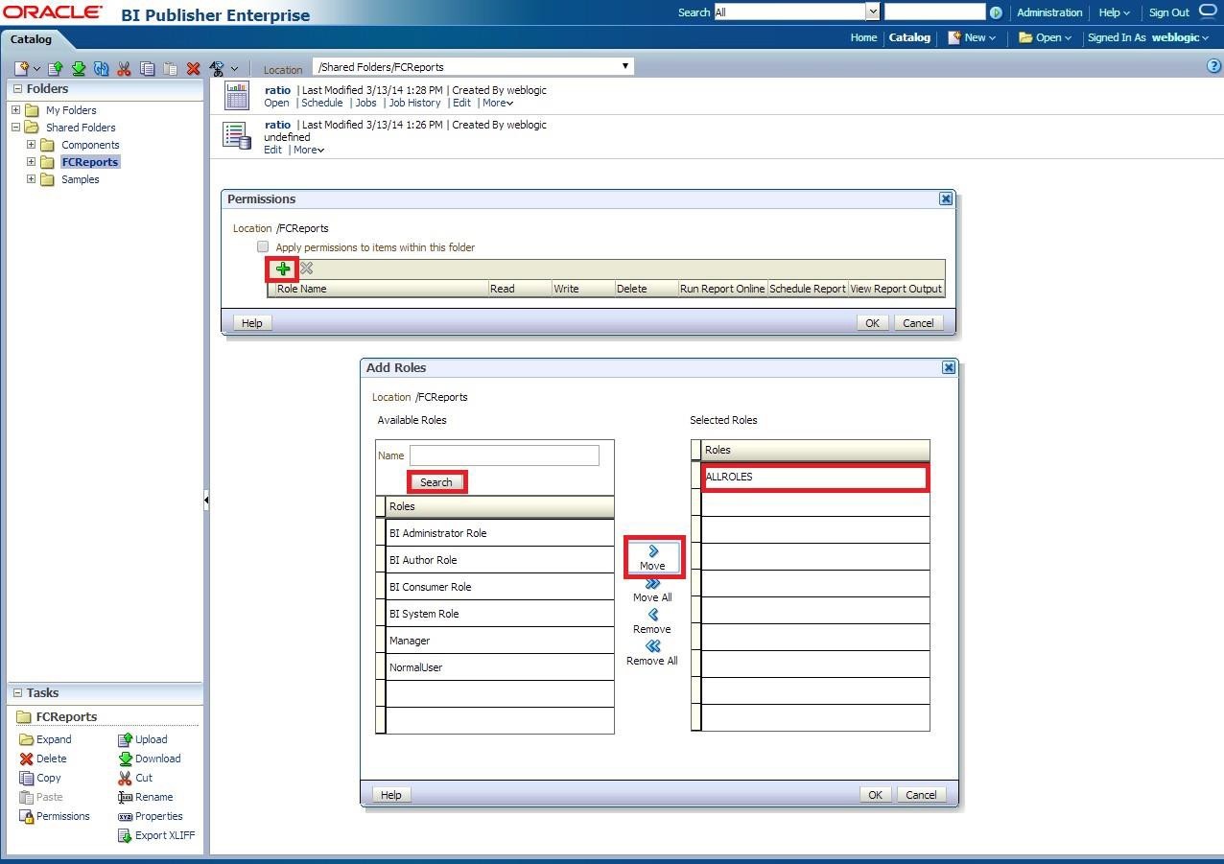
Task: Open the Search scope All dropdown
Action: click(872, 12)
